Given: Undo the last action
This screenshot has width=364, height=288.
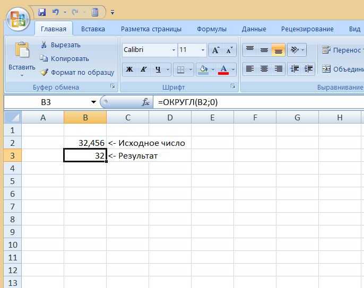Looking at the screenshot, I should pos(56,12).
